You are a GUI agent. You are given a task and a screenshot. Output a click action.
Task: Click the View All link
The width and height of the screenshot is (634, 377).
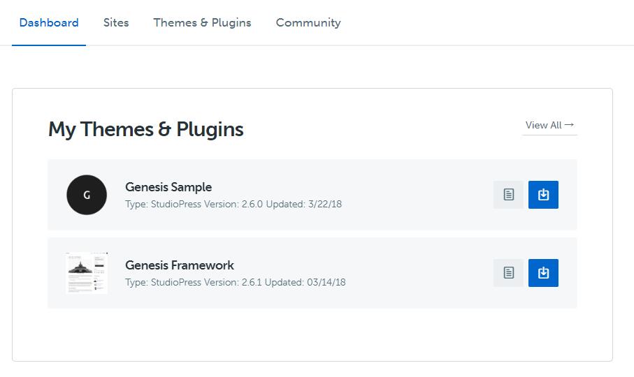coord(544,125)
